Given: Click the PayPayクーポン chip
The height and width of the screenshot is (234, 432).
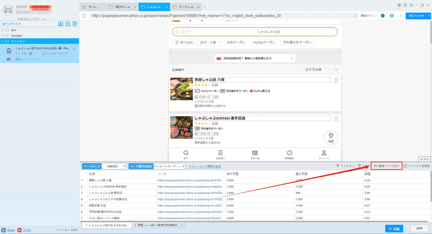Looking at the screenshot, I should point(264,43).
